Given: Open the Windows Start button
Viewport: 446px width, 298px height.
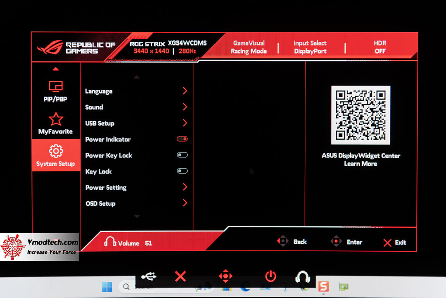Looking at the screenshot, I should (x=107, y=287).
